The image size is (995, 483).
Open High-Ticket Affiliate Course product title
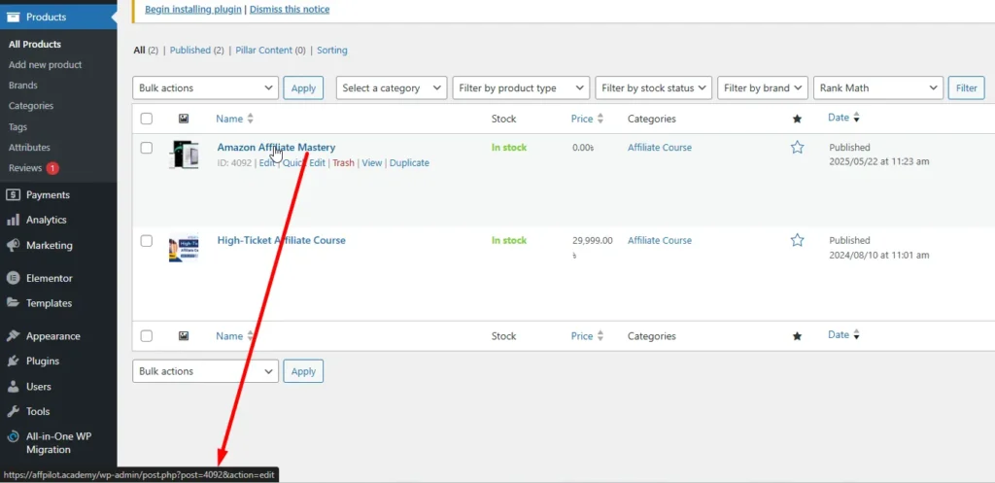click(x=281, y=240)
